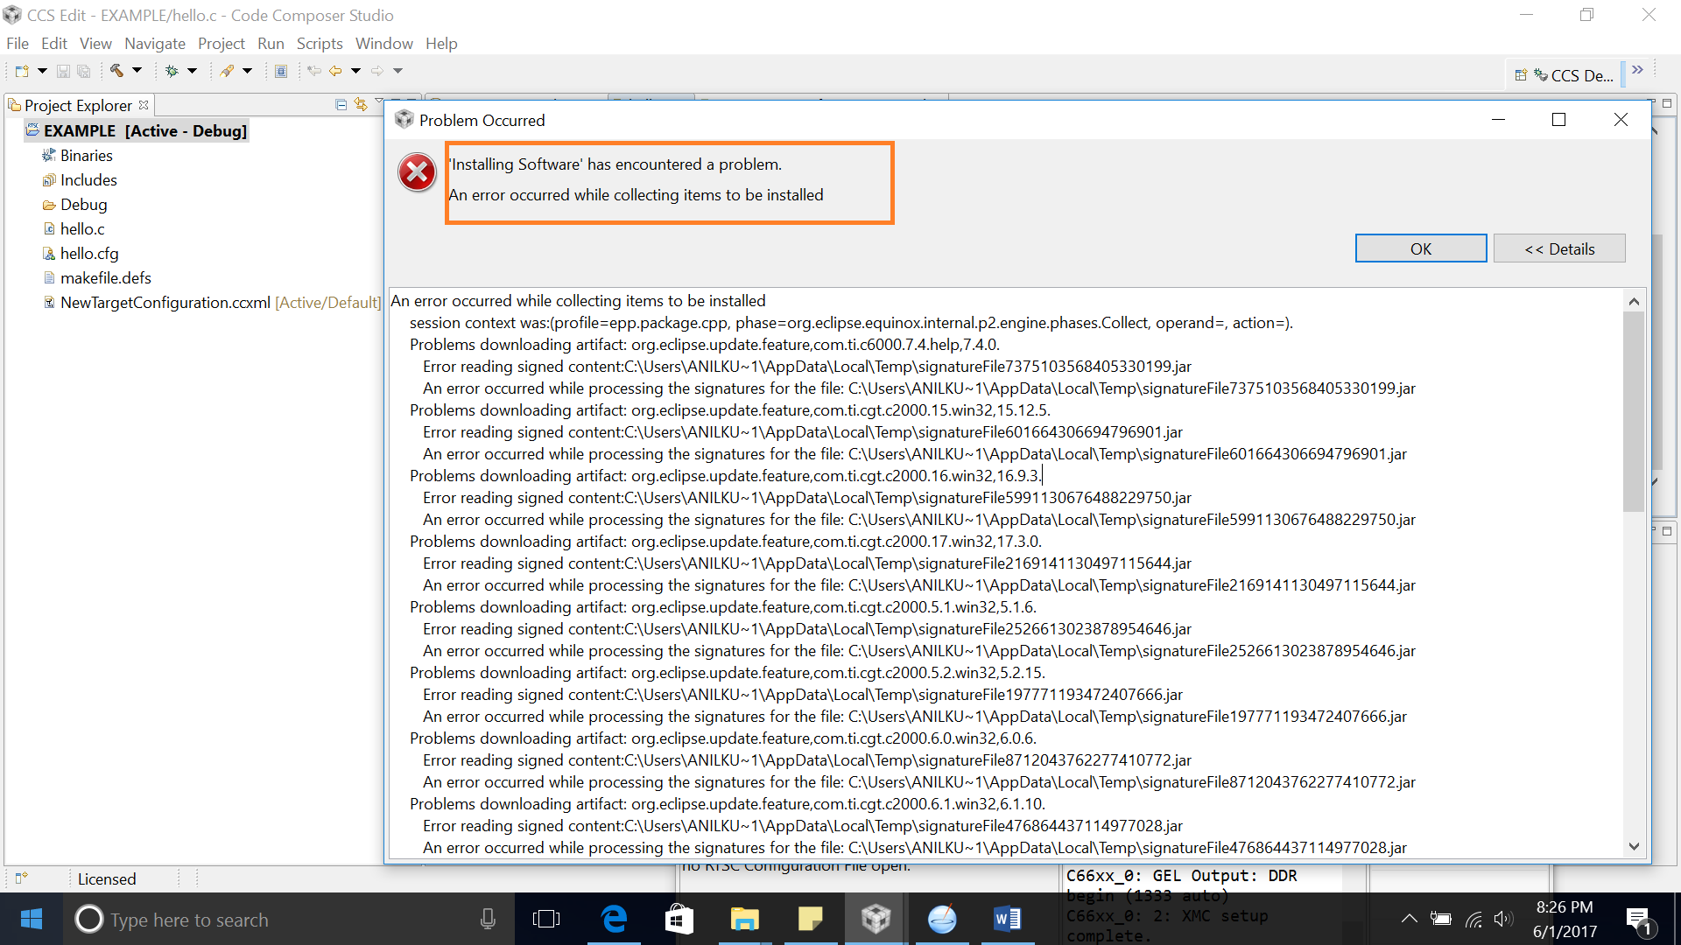Collapse the error details with Details button
Image resolution: width=1681 pixels, height=945 pixels.
1559,248
